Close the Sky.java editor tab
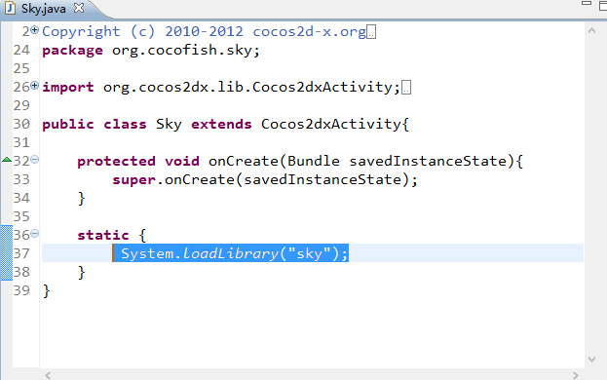Image resolution: width=607 pixels, height=380 pixels. coord(79,8)
